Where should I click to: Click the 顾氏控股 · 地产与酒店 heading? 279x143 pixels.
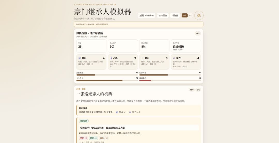pos(90,33)
